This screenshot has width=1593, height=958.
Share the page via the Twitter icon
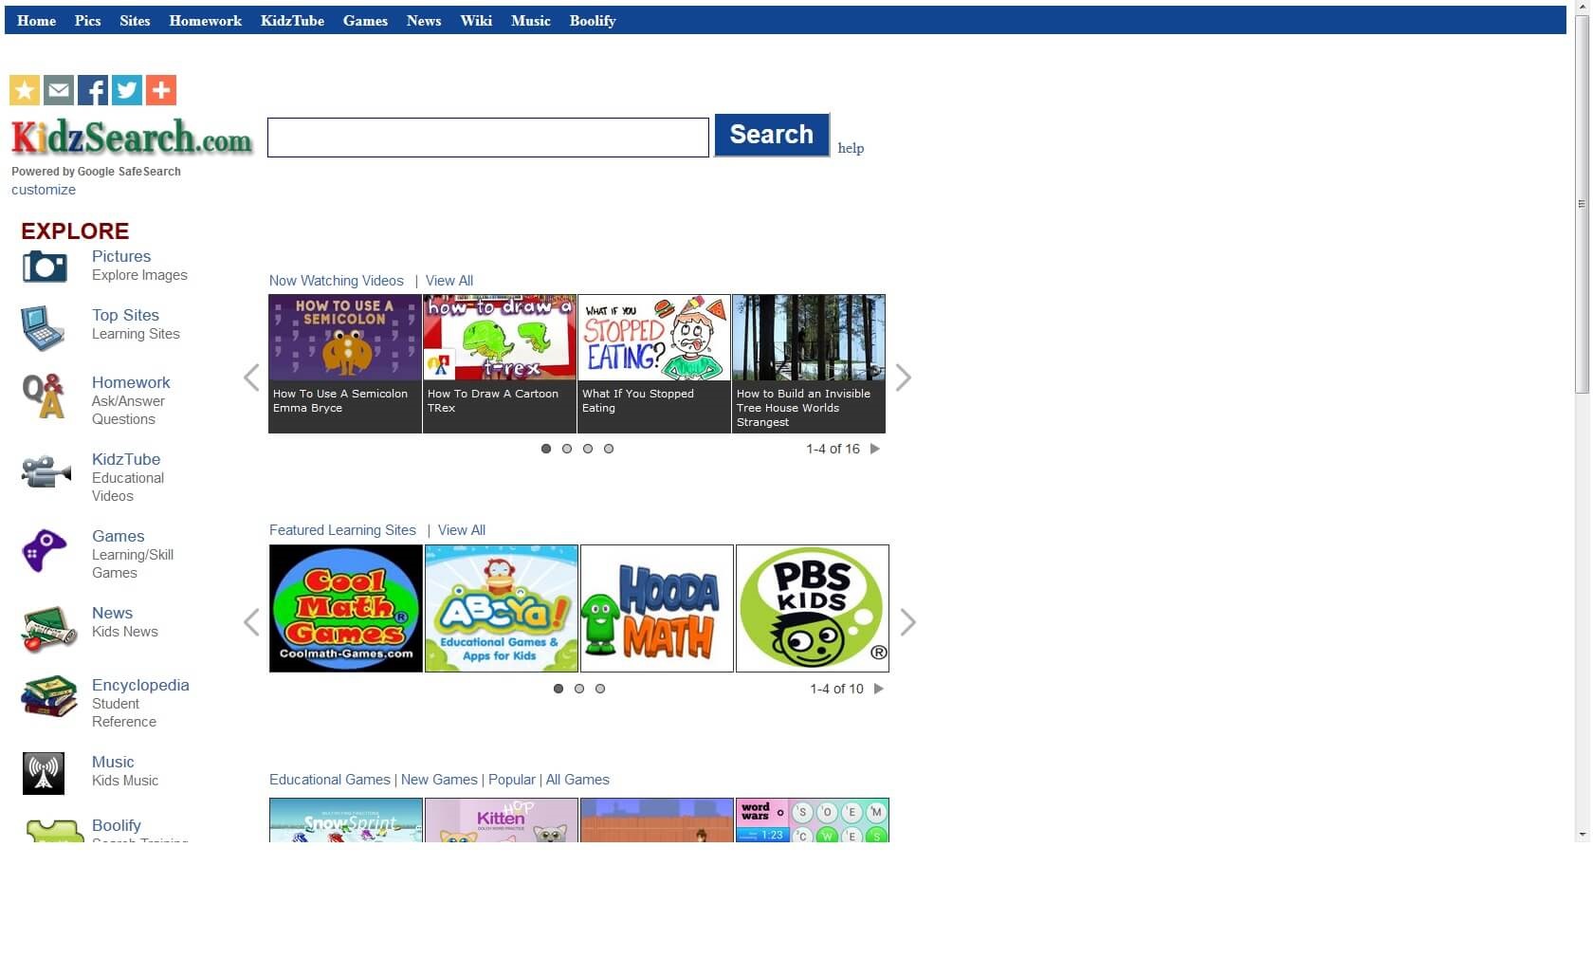(x=127, y=90)
